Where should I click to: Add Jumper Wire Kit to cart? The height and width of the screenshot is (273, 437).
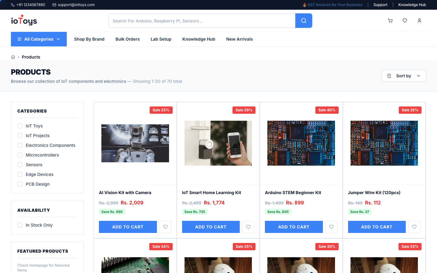(x=377, y=227)
